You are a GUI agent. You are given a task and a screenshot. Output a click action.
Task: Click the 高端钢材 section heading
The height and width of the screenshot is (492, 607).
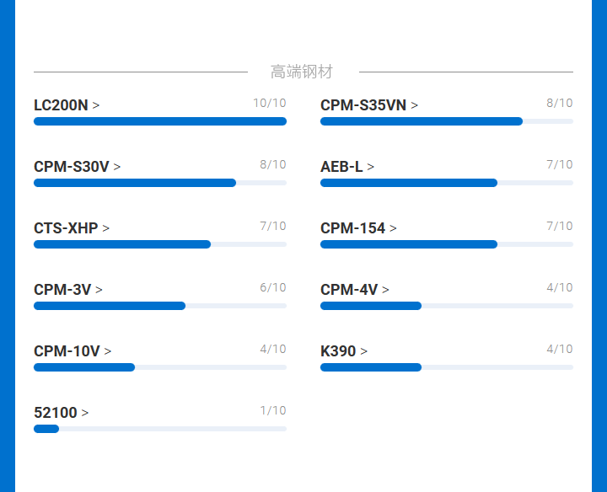click(x=302, y=72)
